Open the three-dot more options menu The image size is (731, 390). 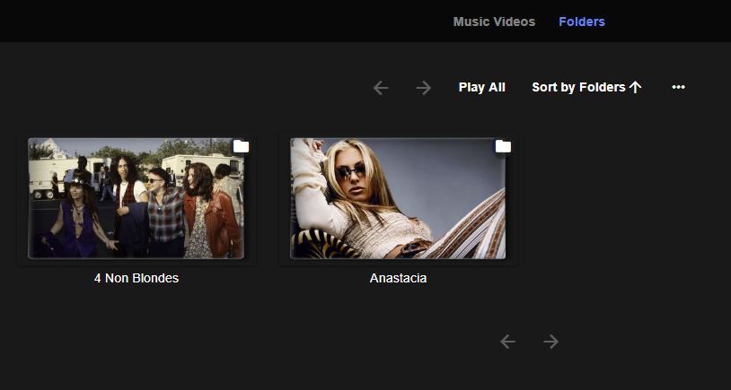[x=678, y=88]
